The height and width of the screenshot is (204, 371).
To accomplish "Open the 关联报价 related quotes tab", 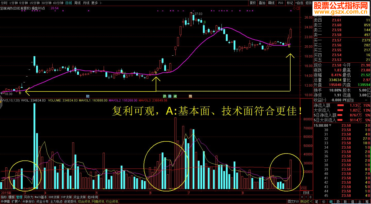I will coord(28,201).
